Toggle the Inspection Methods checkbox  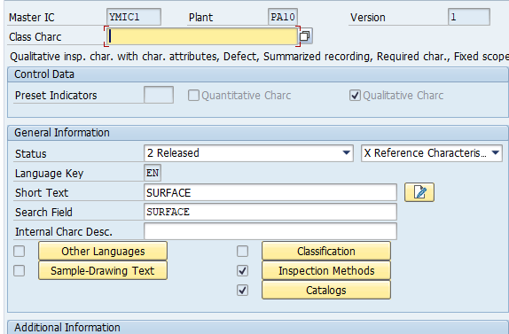click(x=242, y=270)
